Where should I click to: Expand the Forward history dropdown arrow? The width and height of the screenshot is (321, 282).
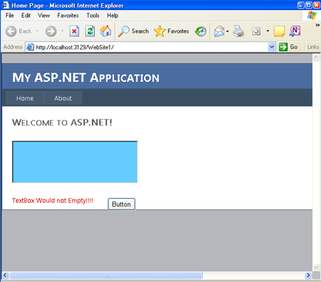(62, 31)
